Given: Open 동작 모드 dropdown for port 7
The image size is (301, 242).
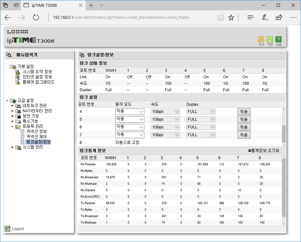Looking at the screenshot, I should [129, 135].
